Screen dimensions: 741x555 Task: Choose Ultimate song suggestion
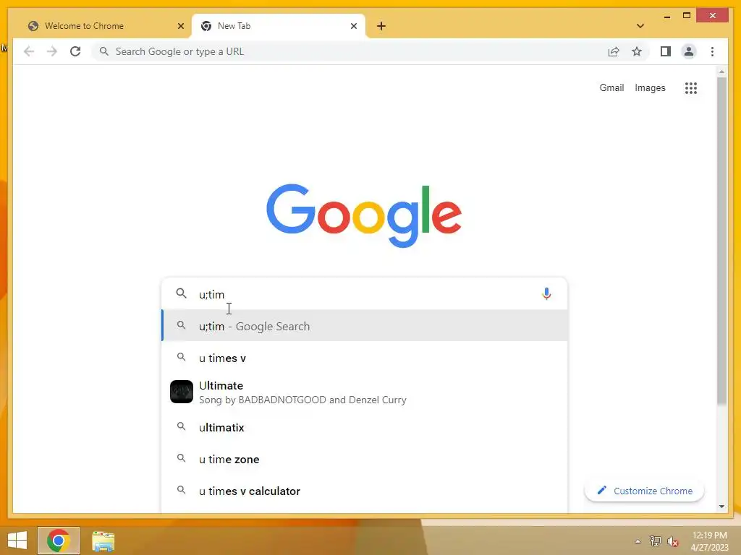click(365, 392)
